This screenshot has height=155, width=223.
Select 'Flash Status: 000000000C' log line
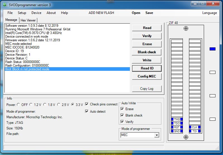pos(67,62)
